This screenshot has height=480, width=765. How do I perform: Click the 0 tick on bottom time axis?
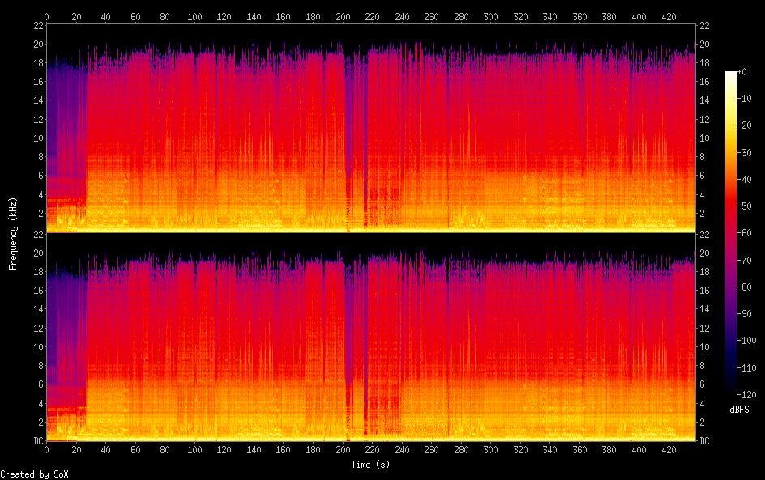pos(46,450)
